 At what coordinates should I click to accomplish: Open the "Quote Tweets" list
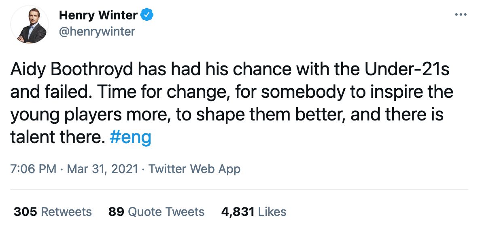[x=166, y=212]
